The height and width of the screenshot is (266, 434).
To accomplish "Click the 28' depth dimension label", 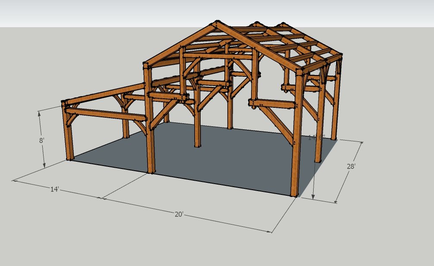I will (351, 166).
